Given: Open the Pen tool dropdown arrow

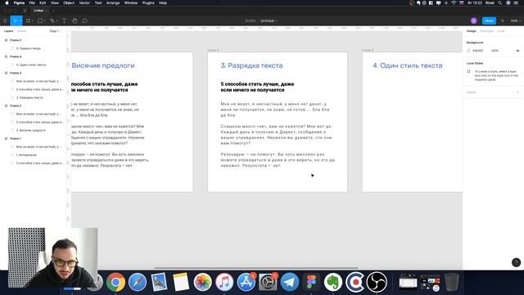Looking at the screenshot, I should 56,21.
